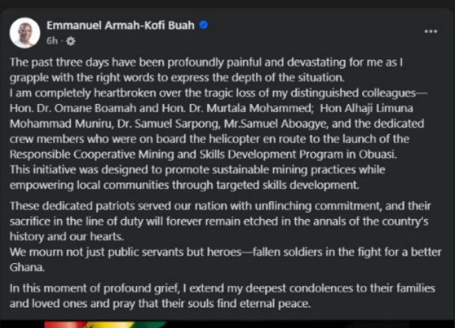Click the closing paragraph 'In this moment'
Viewport: 455px width, 328px height.
[x=222, y=296]
